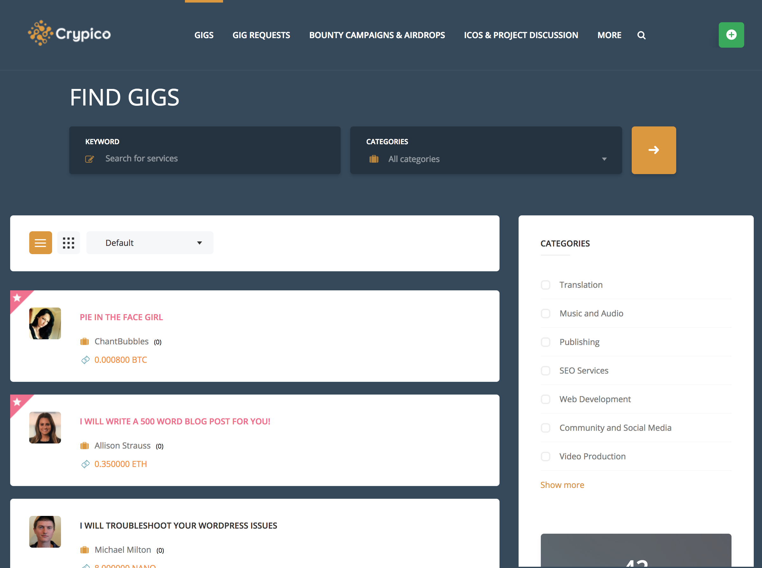The width and height of the screenshot is (762, 568).
Task: Click briefcase icon beside Allison Strauss
Action: tap(84, 446)
